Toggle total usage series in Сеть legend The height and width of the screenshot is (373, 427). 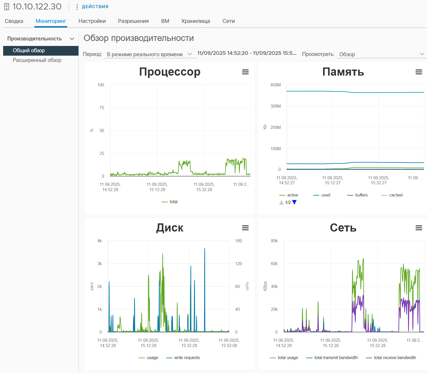[284, 358]
